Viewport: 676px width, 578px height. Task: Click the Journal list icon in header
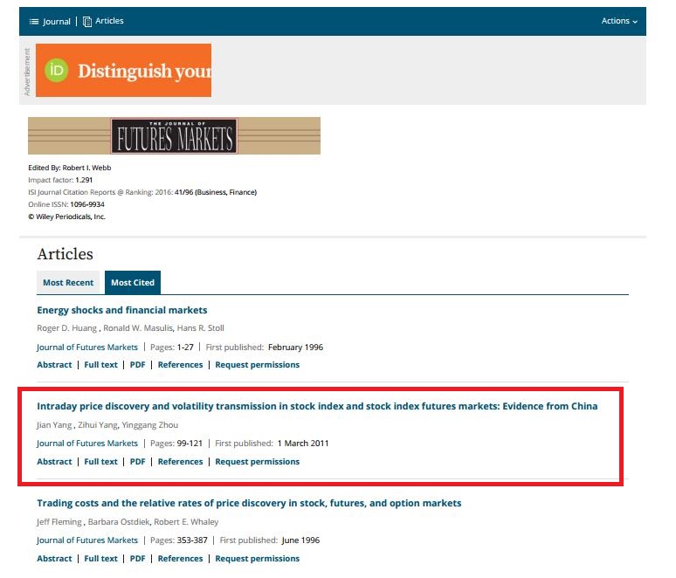pyautogui.click(x=34, y=21)
